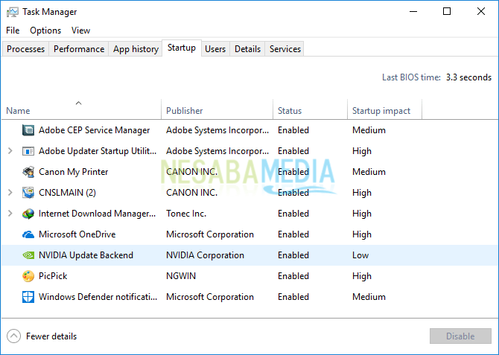Open the File menu
The height and width of the screenshot is (355, 499).
pyautogui.click(x=13, y=31)
